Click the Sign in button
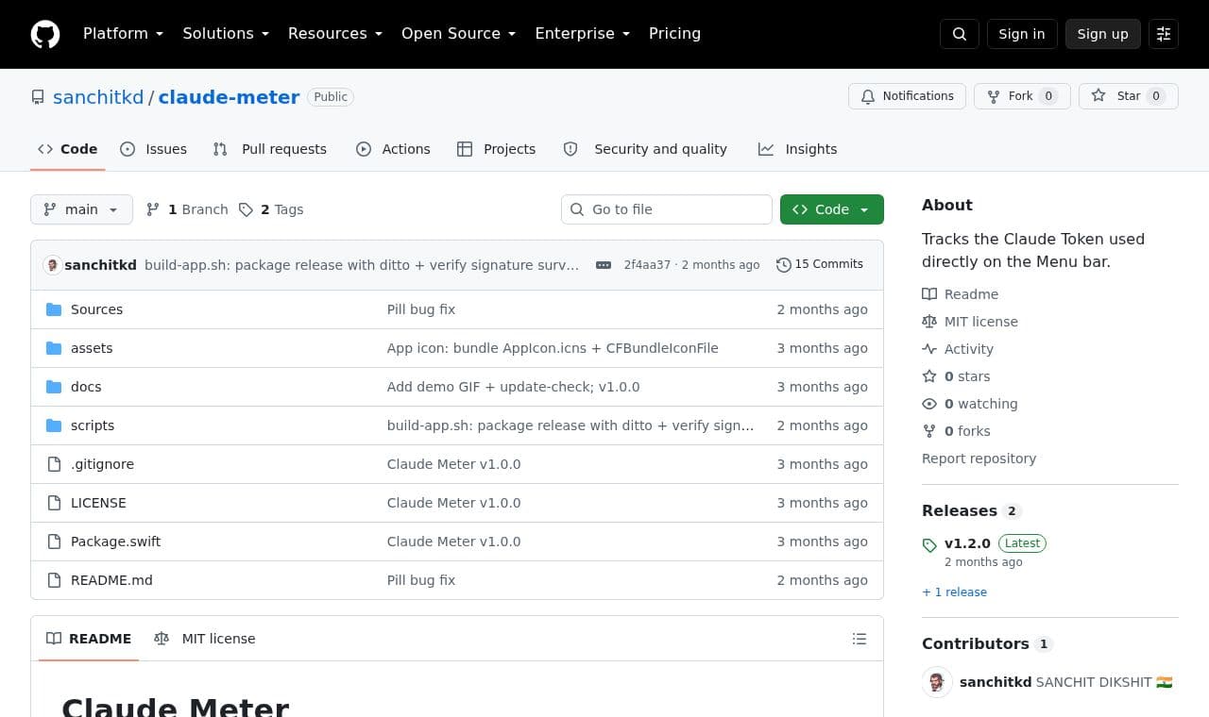 1022,34
